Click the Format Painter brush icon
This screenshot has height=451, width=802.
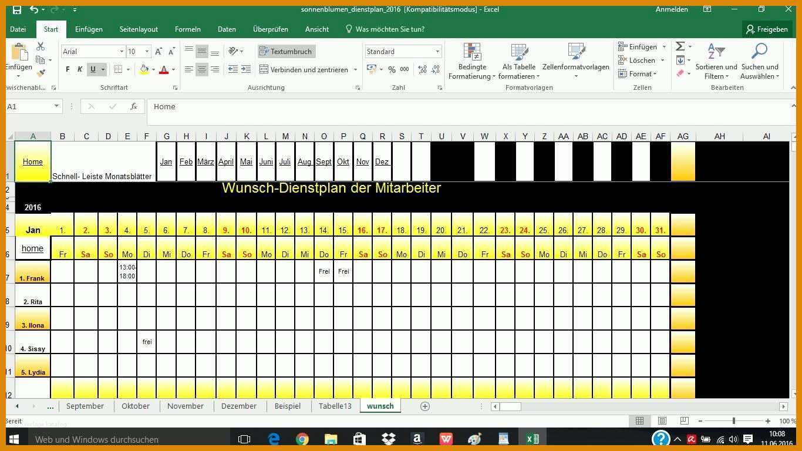click(x=41, y=73)
